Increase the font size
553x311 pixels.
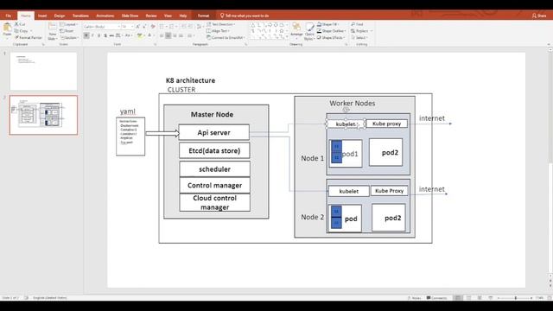[138, 27]
